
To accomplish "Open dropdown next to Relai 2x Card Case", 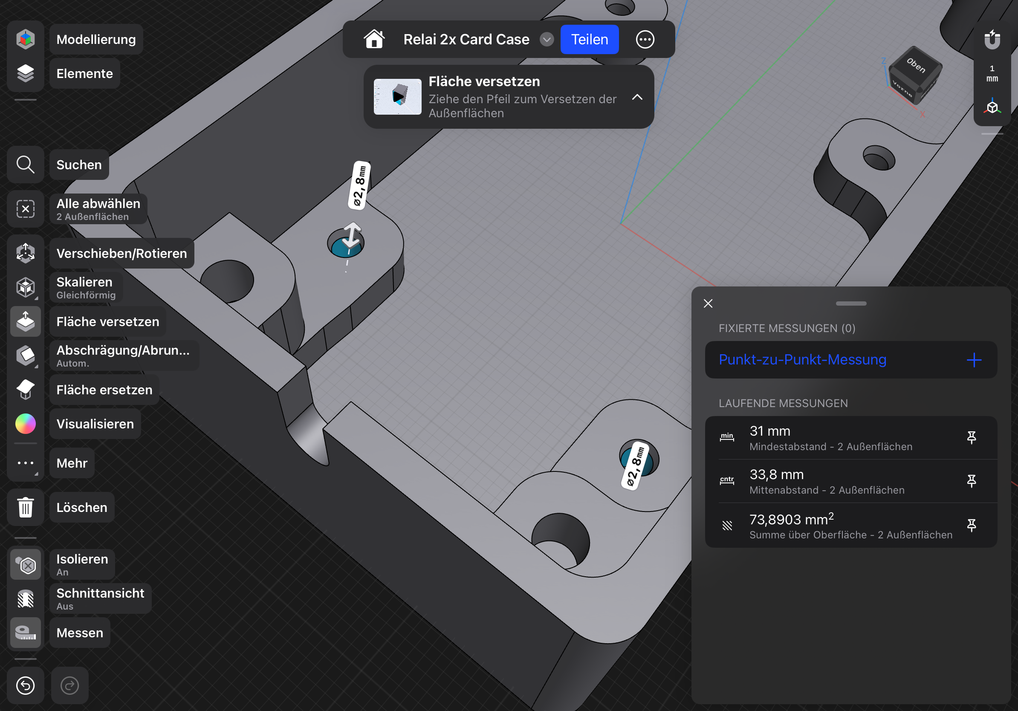I will pyautogui.click(x=547, y=40).
